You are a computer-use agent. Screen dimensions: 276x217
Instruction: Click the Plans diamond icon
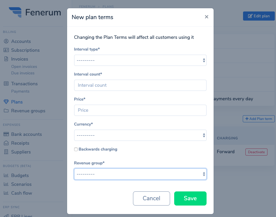pos(6,102)
